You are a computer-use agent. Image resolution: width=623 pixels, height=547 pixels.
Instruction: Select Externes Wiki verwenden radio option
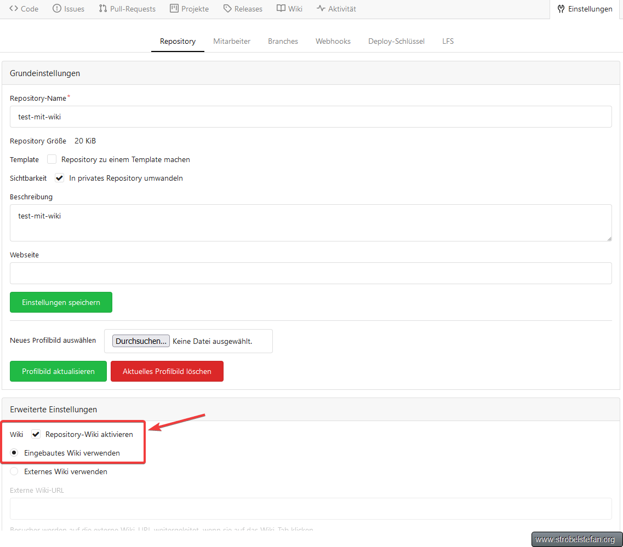(x=14, y=471)
